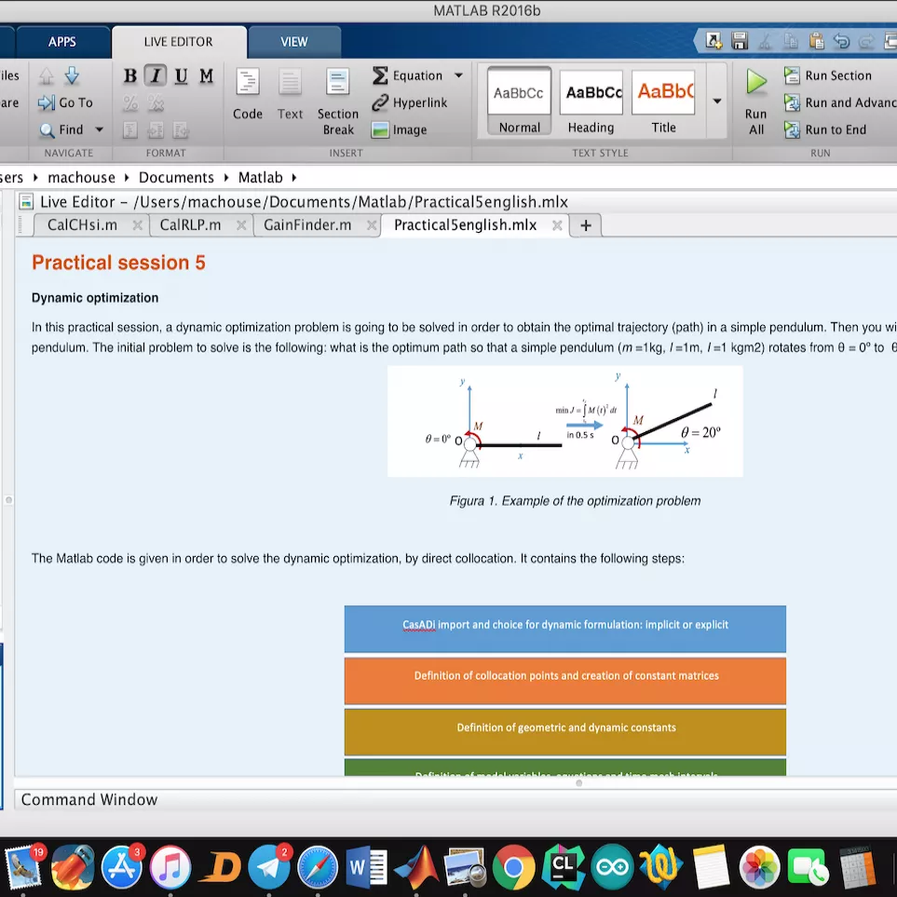Insert an Image
Viewport: 897px width, 897px height.
pyautogui.click(x=400, y=129)
